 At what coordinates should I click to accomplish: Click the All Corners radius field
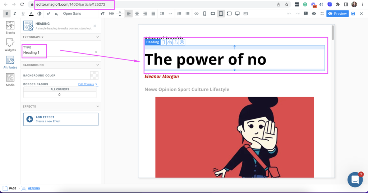[60, 95]
